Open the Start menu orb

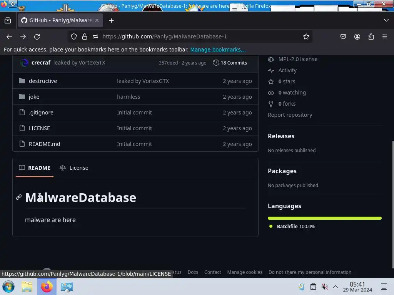(8, 287)
